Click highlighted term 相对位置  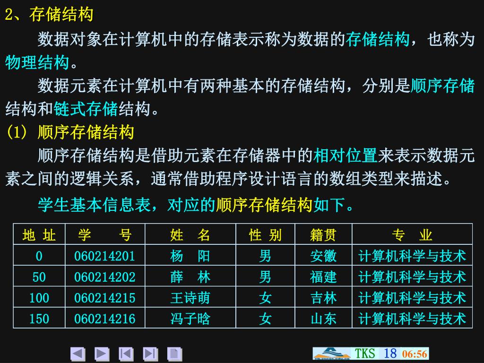pos(345,155)
